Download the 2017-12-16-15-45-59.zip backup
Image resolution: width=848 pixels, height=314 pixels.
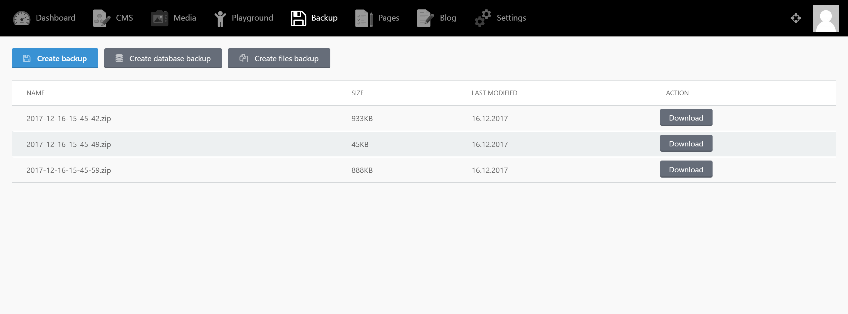(x=686, y=169)
